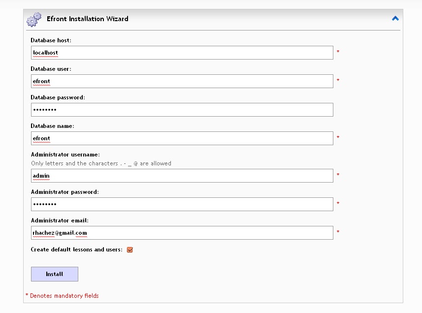
Task: Click the asterisk beside Administrator username
Action: (338, 175)
